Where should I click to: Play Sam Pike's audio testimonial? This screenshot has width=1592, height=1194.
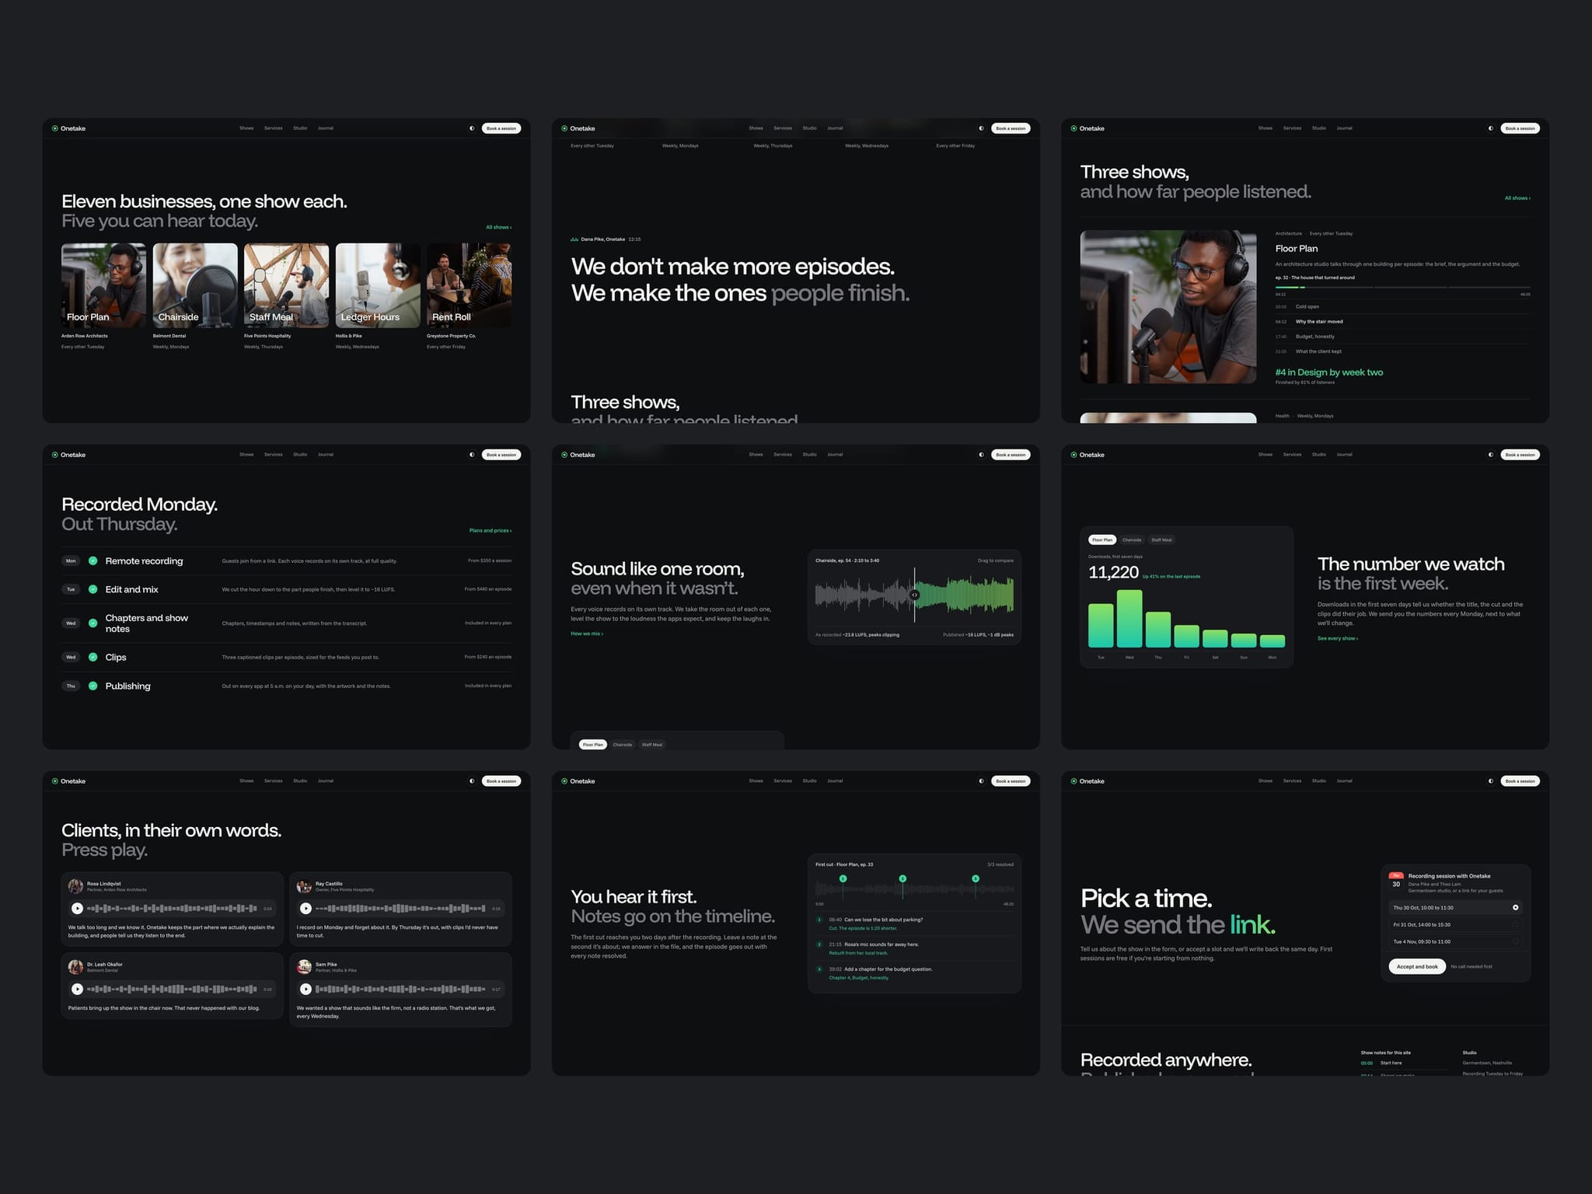(305, 989)
